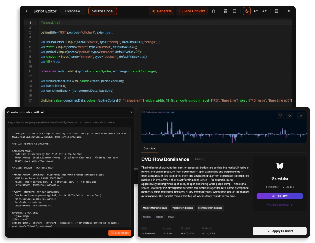Click the Public access icon
The image size is (315, 243).
[x=164, y=233]
